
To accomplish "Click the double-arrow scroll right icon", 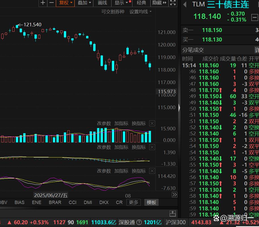I will pos(175,195).
